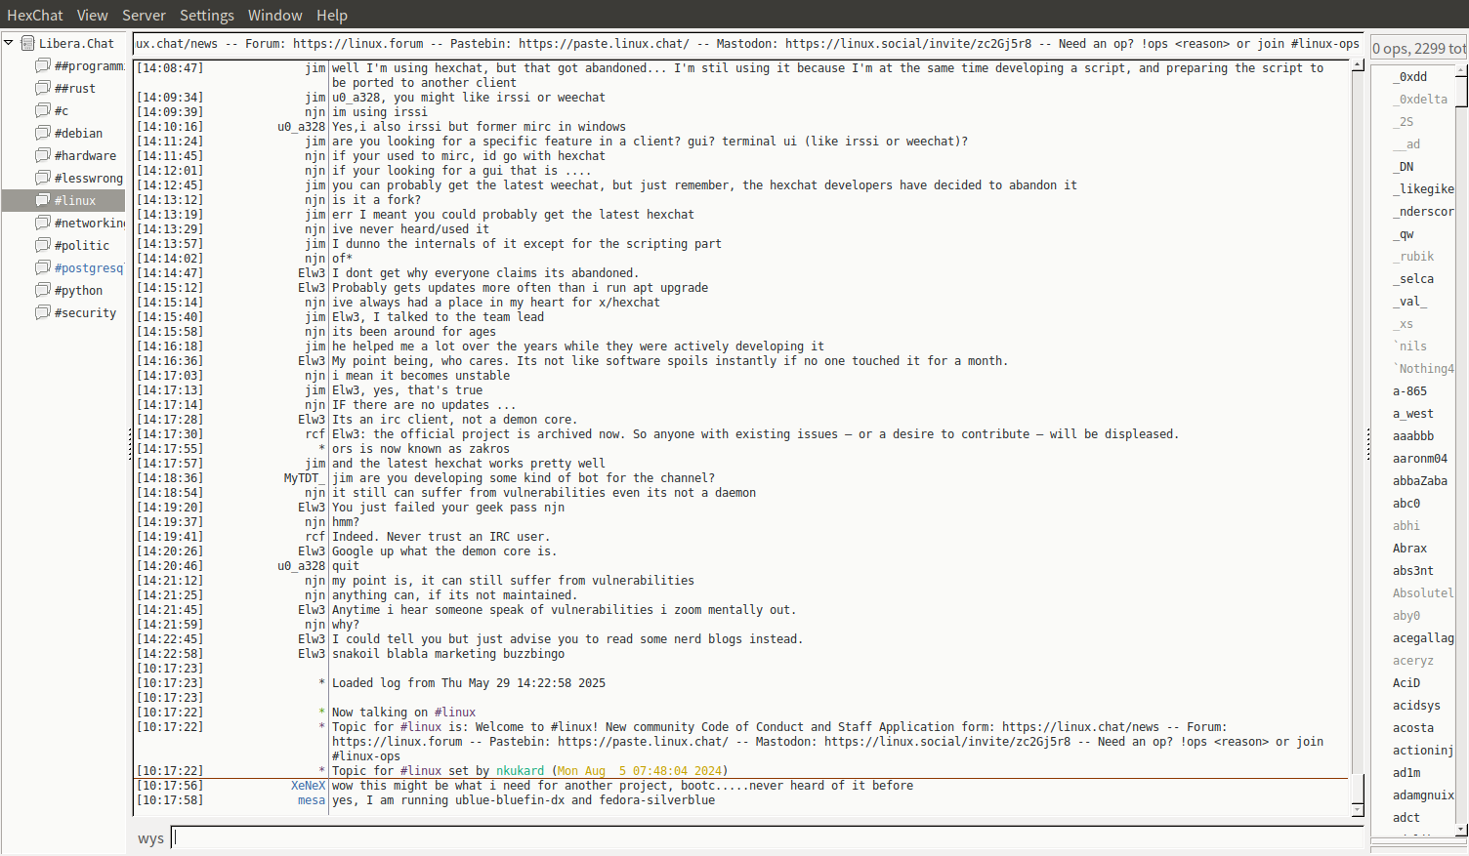Open the Settings menu
Image resolution: width=1469 pixels, height=856 pixels.
[207, 15]
